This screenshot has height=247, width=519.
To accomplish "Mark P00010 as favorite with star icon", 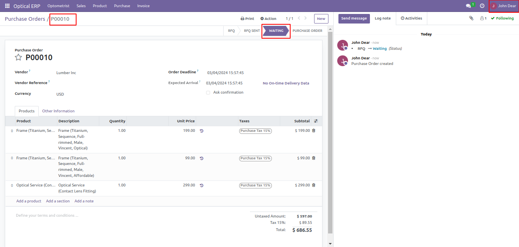I will (x=18, y=57).
